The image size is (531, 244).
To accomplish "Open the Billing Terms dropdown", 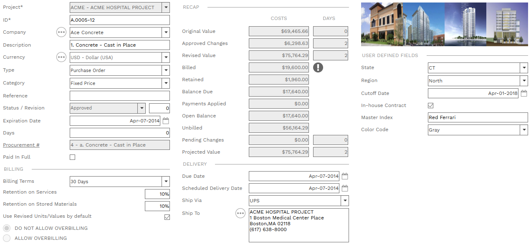I will 166,182.
